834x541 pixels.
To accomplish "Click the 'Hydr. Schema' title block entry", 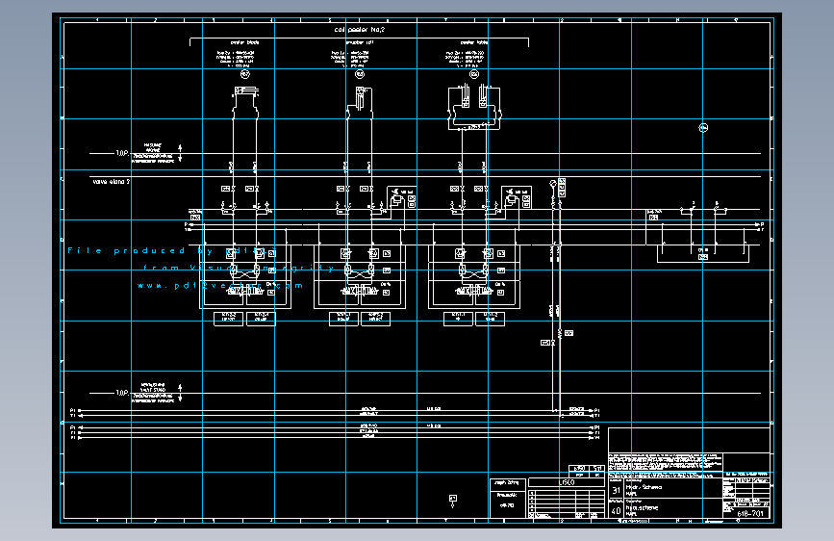I will coord(644,487).
